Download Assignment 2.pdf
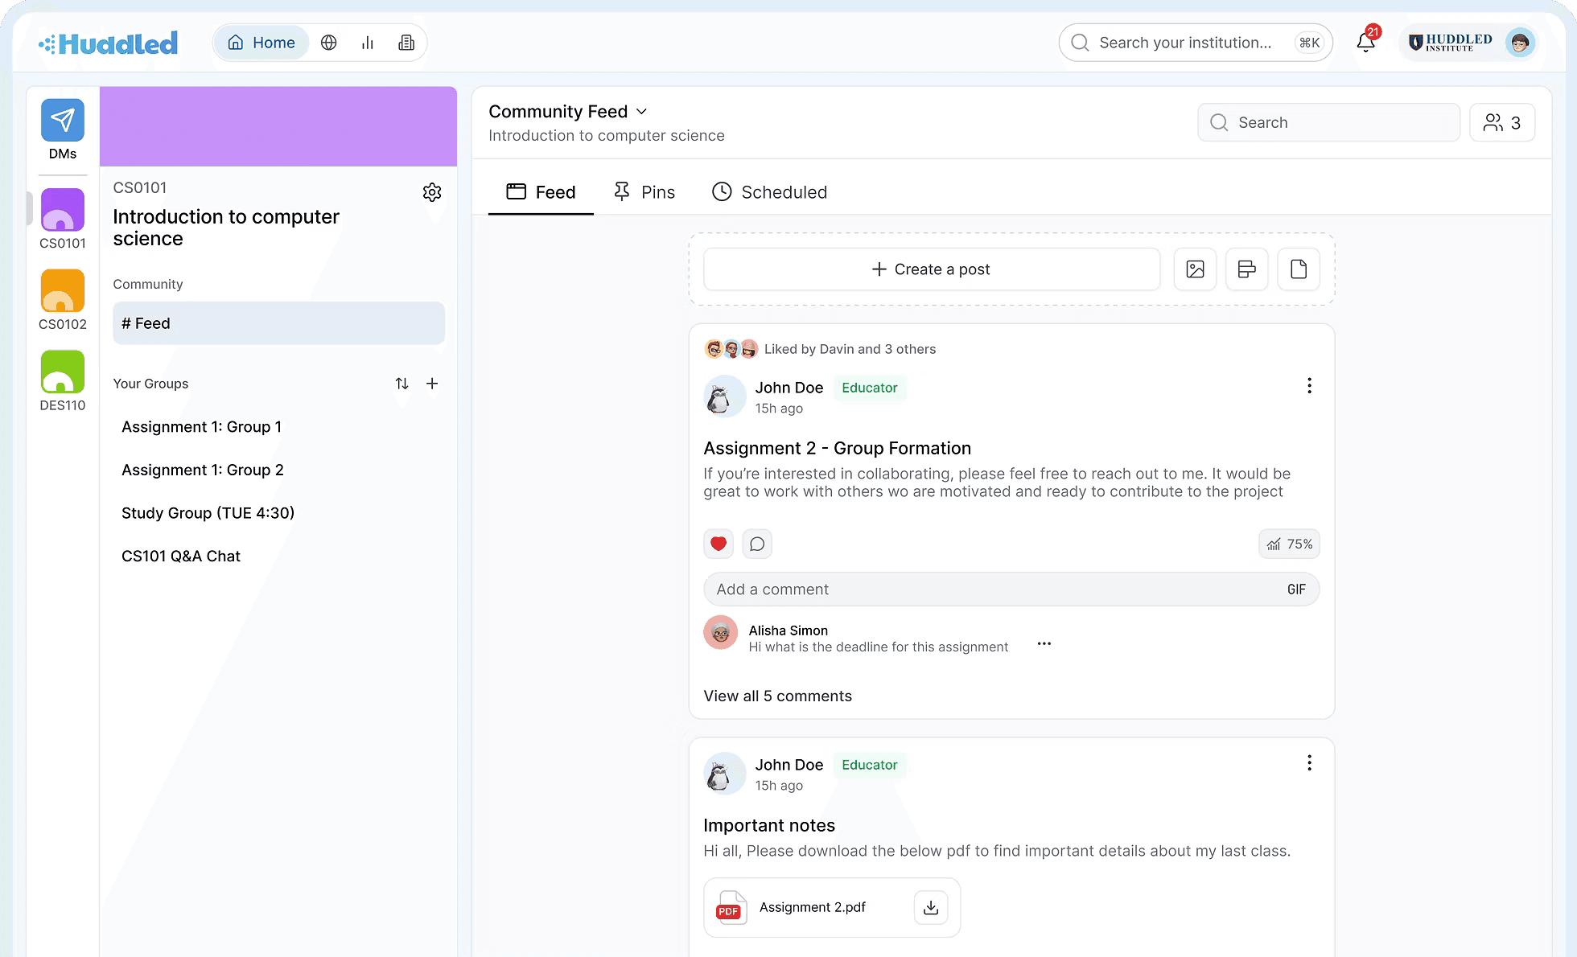Image resolution: width=1577 pixels, height=957 pixels. click(x=931, y=907)
